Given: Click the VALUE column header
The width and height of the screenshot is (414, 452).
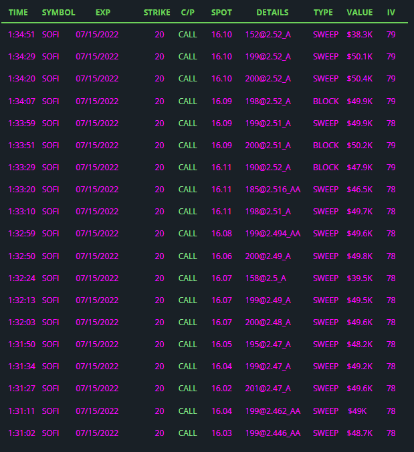Looking at the screenshot, I should coord(359,13).
